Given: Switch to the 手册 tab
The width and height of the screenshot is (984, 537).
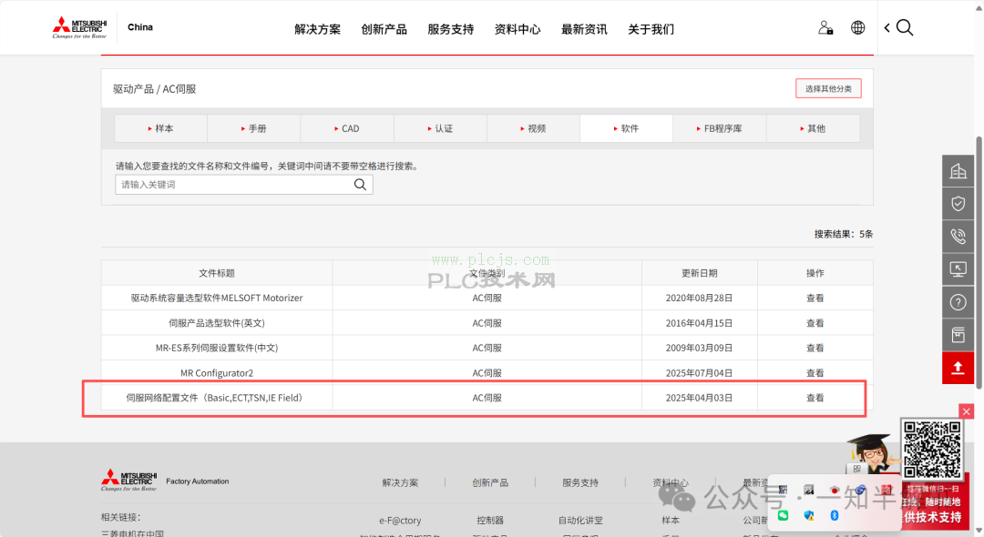Looking at the screenshot, I should click(254, 128).
